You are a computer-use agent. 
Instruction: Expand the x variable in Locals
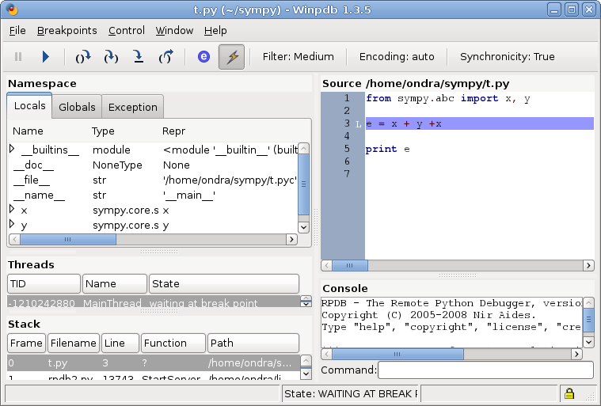click(x=13, y=210)
